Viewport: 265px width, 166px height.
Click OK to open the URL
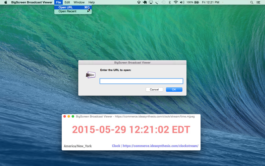(x=174, y=89)
